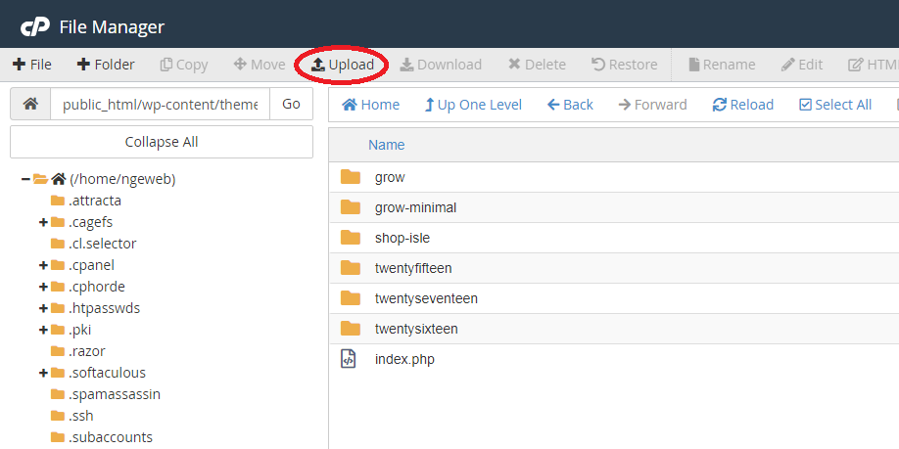
Task: Click the .cagefs folder label
Action: pyautogui.click(x=90, y=222)
